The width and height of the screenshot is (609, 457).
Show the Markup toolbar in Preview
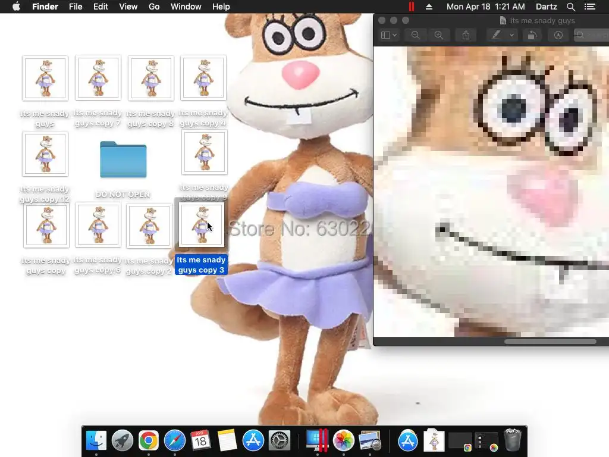tap(558, 35)
